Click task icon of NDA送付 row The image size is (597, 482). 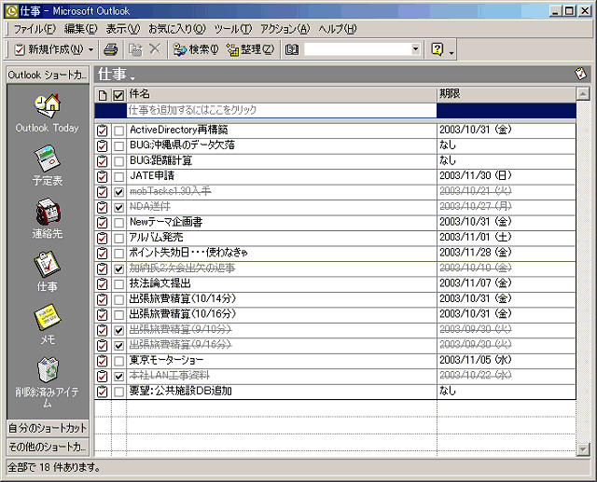click(x=102, y=207)
